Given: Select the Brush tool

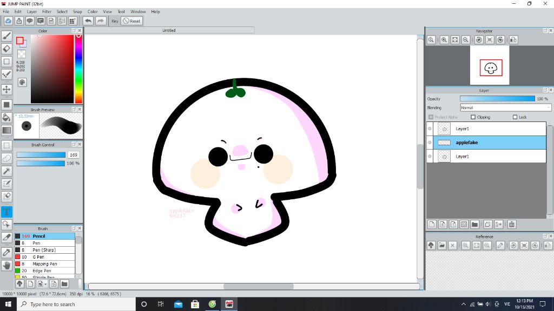Looking at the screenshot, I should (6, 36).
